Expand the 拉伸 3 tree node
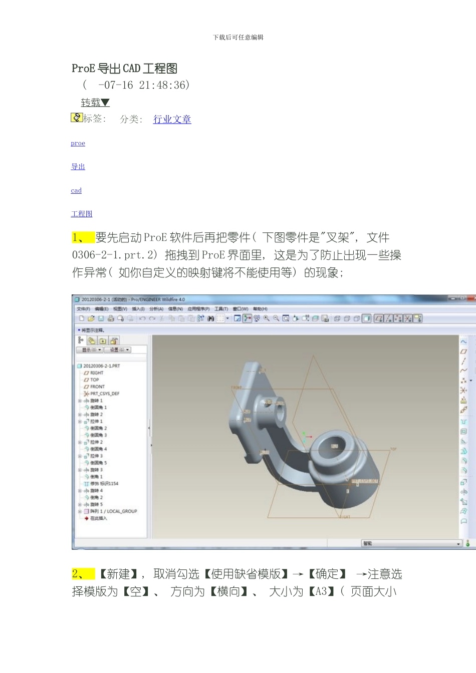This screenshot has width=476, height=673. coord(80,456)
